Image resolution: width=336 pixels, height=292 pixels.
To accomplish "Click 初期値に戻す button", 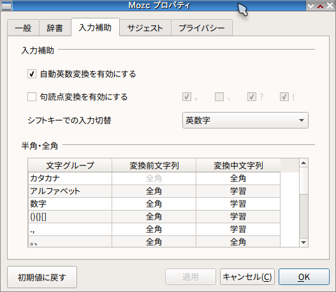I will [42, 277].
